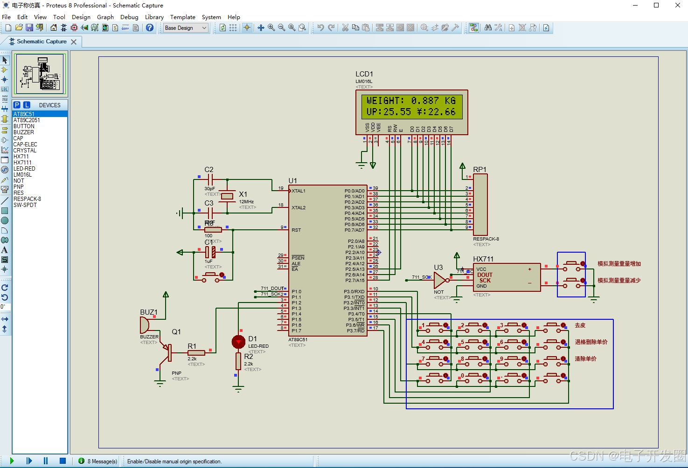Click the LCD1 display component

tap(411, 112)
